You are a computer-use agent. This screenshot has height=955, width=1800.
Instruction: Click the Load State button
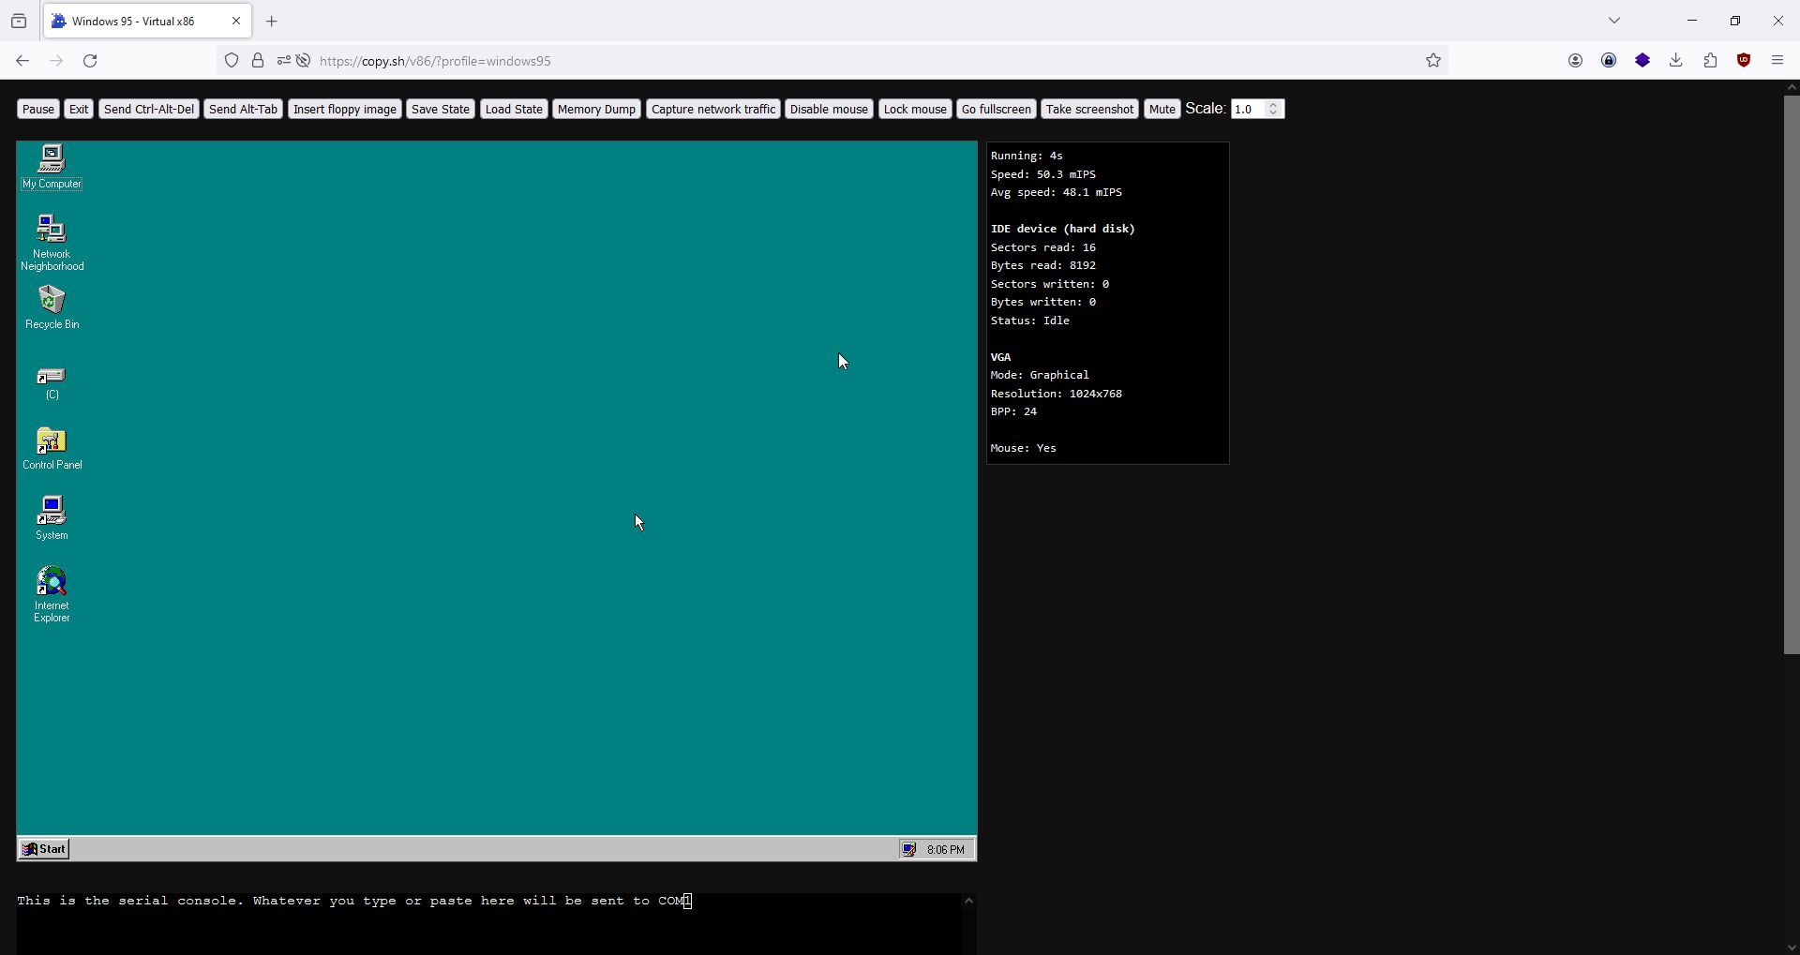[514, 110]
